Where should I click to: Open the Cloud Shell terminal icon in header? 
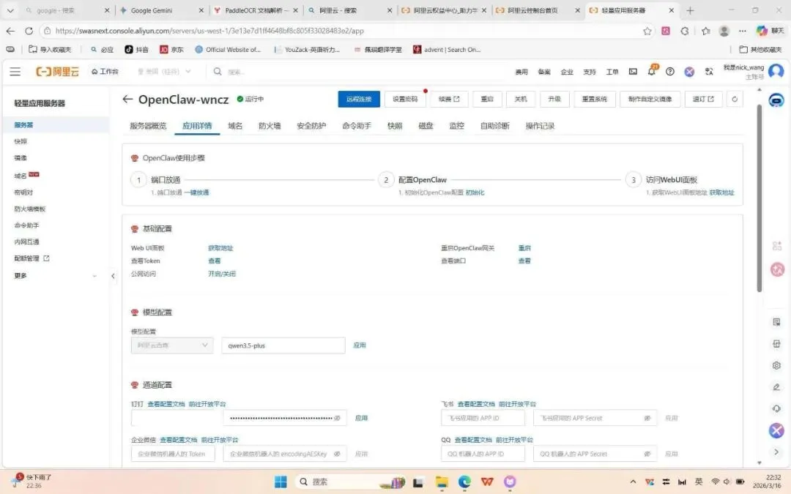coord(633,72)
